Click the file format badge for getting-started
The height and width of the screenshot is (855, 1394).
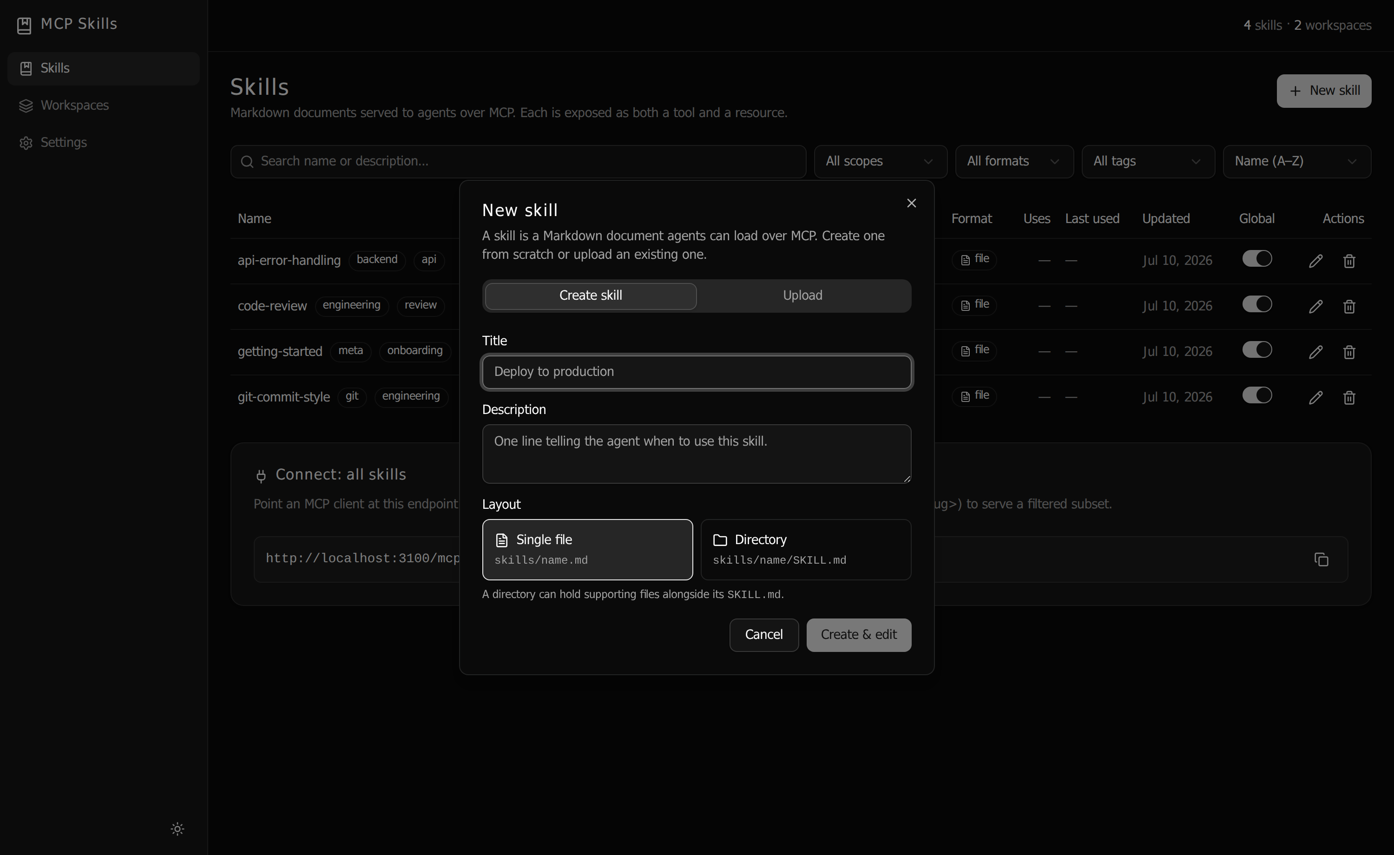point(974,350)
